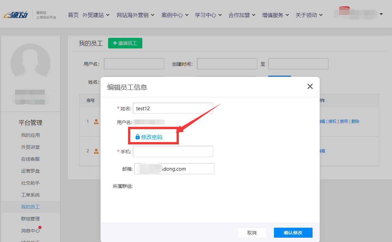
Task: Click 禁用 to disable the employee
Action: coord(343,121)
